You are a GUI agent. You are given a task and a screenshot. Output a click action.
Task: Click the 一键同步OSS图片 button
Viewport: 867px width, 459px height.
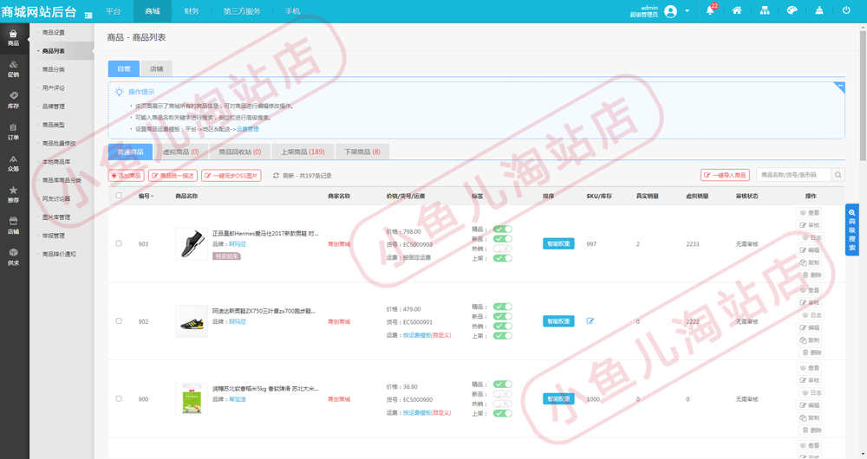[231, 176]
